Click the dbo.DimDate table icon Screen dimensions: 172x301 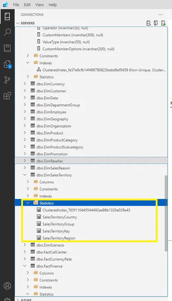(33, 98)
